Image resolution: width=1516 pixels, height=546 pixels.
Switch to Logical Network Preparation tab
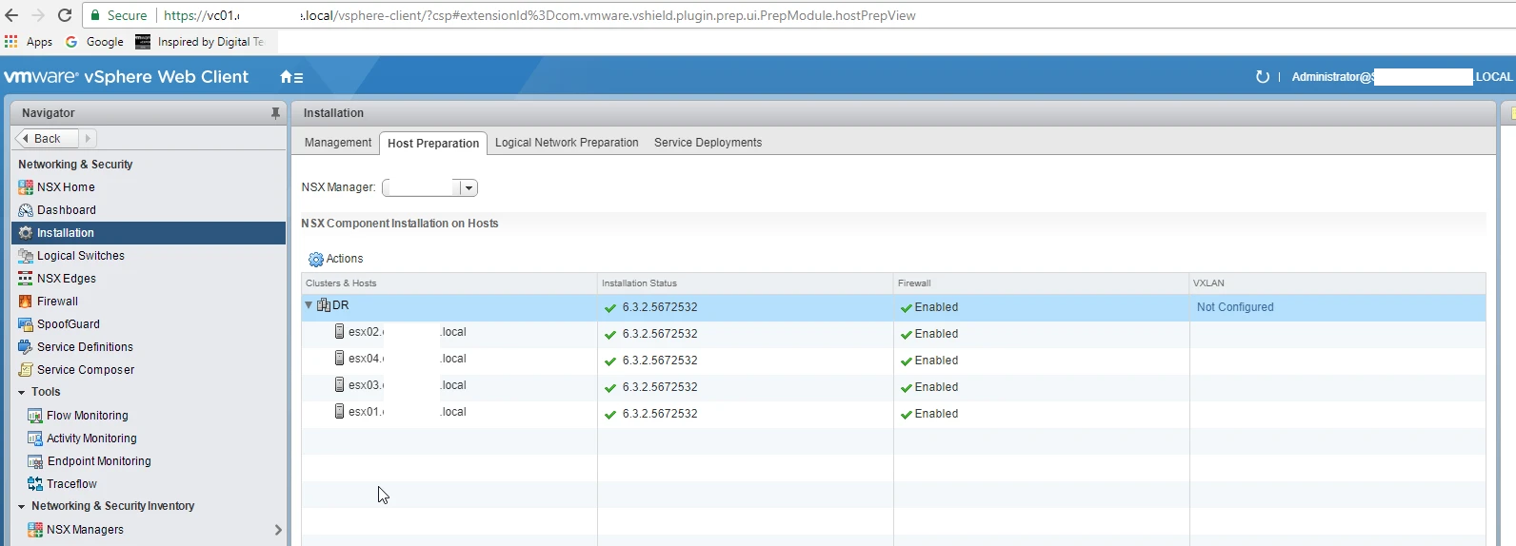pos(567,143)
